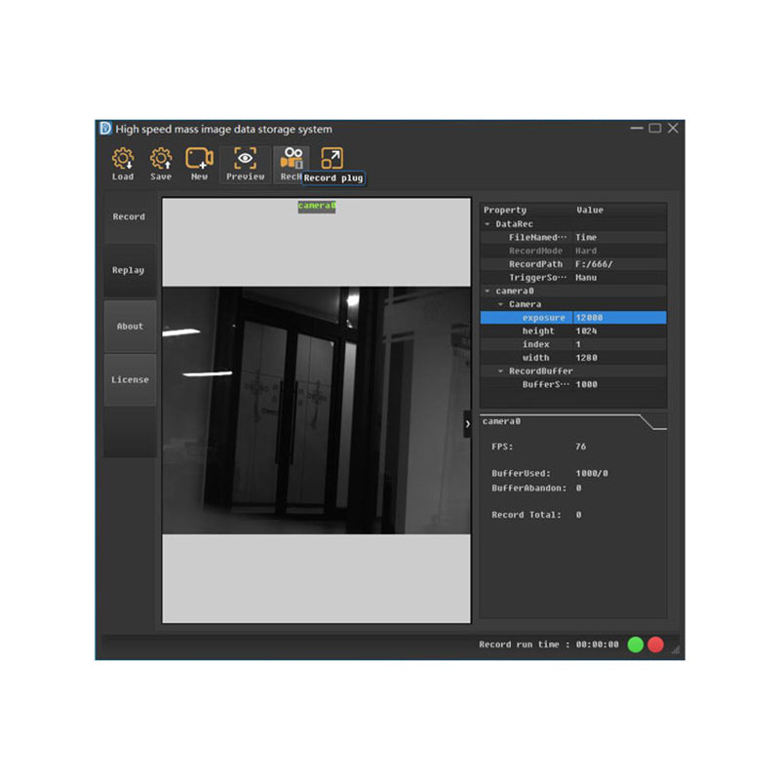Open the License panel
This screenshot has width=780, height=780.
[130, 378]
